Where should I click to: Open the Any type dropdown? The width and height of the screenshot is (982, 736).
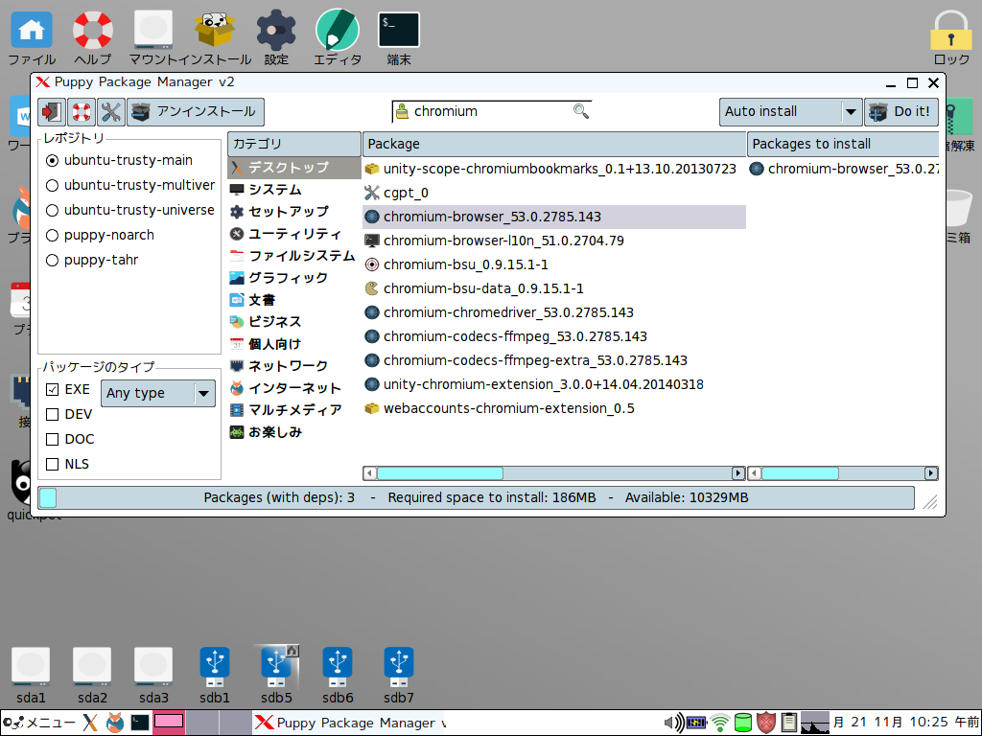coord(158,394)
